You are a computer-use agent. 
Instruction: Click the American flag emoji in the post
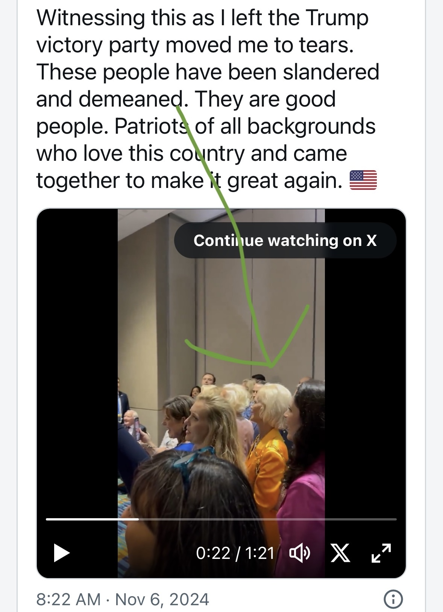point(363,180)
